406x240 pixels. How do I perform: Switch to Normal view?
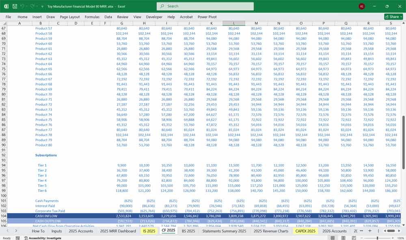point(333,238)
